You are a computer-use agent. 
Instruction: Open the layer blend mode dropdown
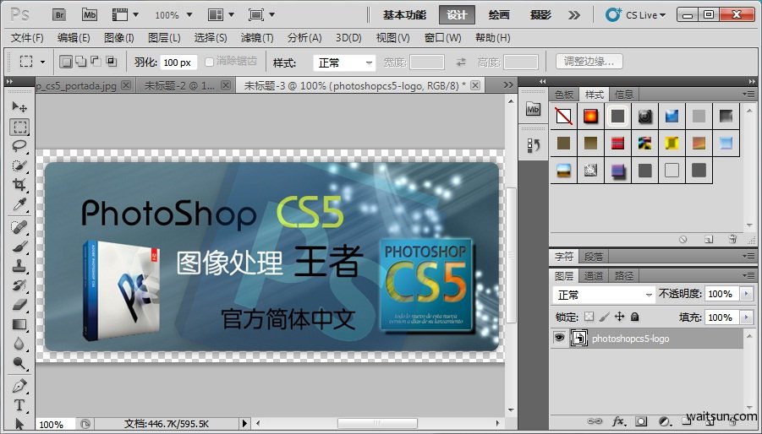603,295
